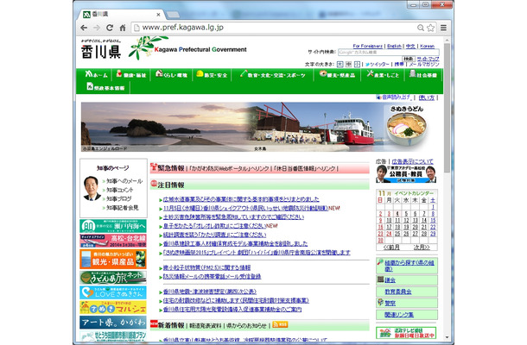This screenshot has height=345, width=527.
Task: Click the governor's portrait photo
Action: click(x=92, y=188)
